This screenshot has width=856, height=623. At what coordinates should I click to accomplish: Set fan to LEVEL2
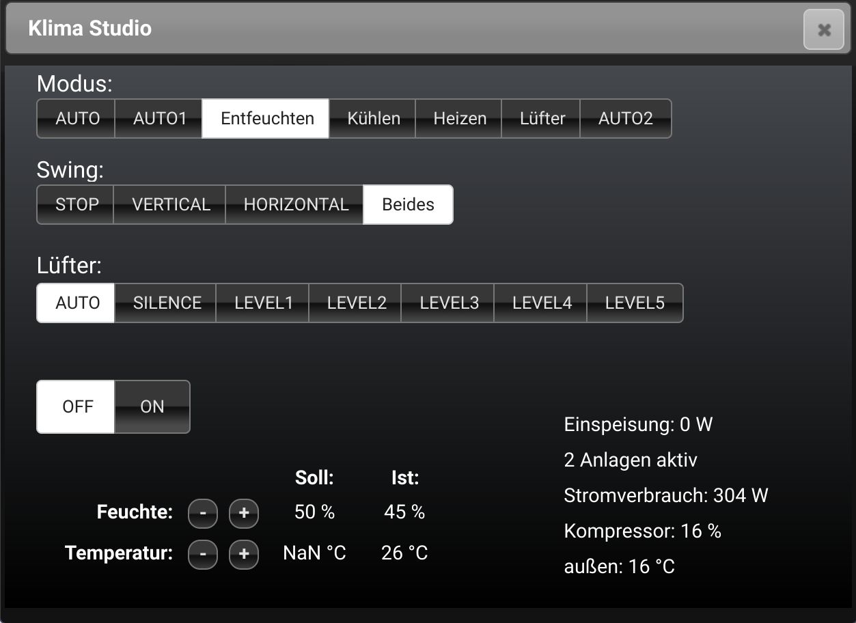click(x=356, y=303)
